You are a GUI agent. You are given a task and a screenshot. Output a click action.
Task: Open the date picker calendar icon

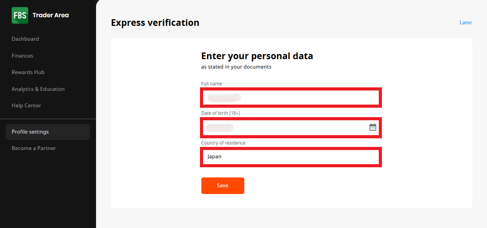tap(373, 127)
